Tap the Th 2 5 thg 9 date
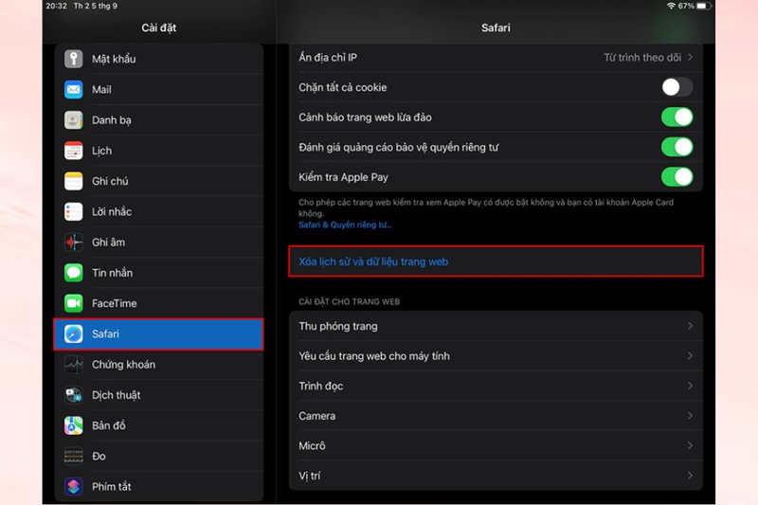The image size is (758, 505). point(96,6)
